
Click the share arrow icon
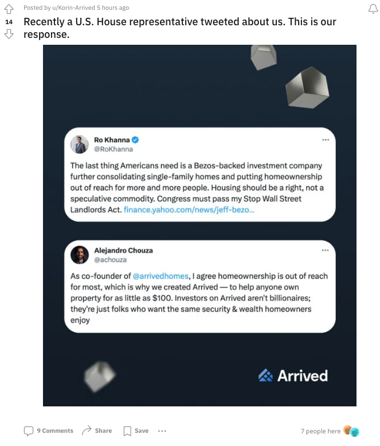pos(87,431)
